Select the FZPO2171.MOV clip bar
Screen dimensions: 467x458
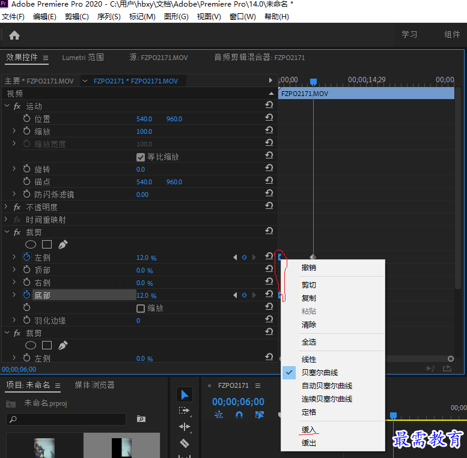367,94
